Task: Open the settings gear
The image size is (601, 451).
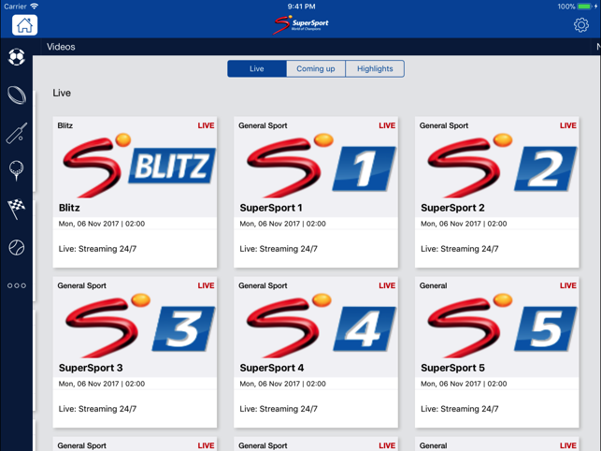Action: point(581,25)
